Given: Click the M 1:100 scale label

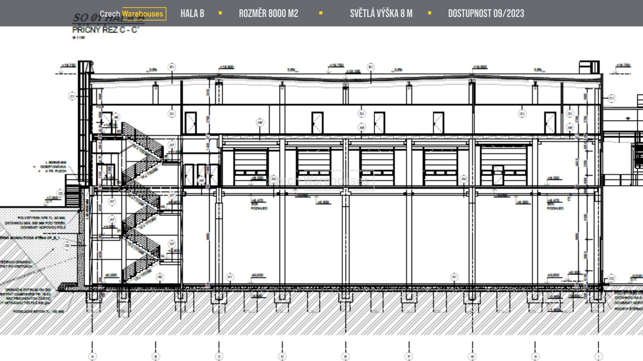Looking at the screenshot, I should [79, 37].
